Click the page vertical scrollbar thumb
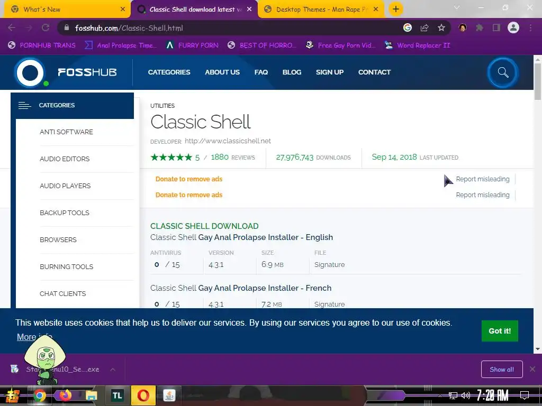542x406 pixels. [x=538, y=82]
